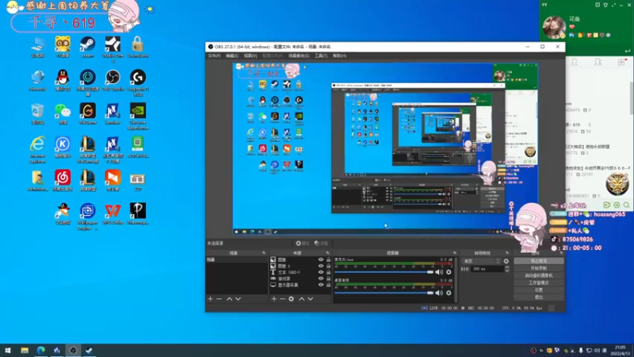The width and height of the screenshot is (634, 357).
Task: Open 工具(T) menu in OBS
Action: click(x=321, y=56)
